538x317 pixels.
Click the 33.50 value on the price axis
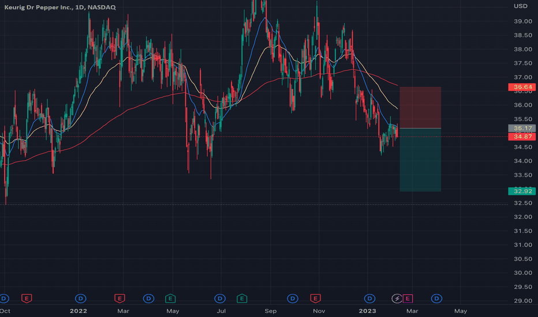pyautogui.click(x=523, y=175)
